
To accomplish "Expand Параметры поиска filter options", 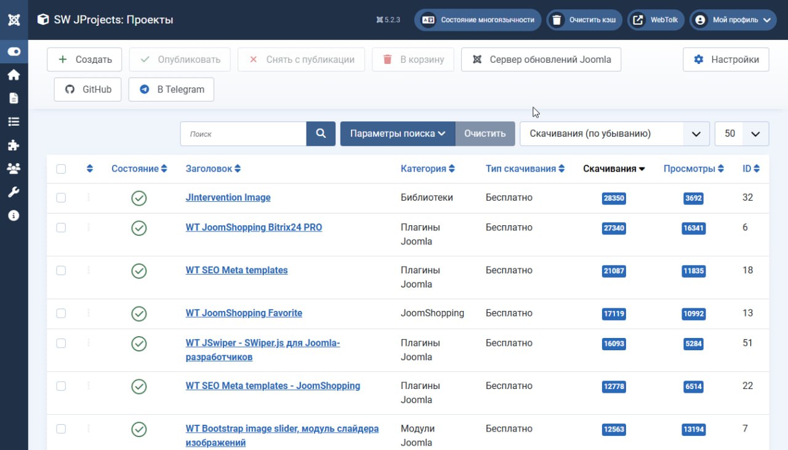I will (x=398, y=134).
